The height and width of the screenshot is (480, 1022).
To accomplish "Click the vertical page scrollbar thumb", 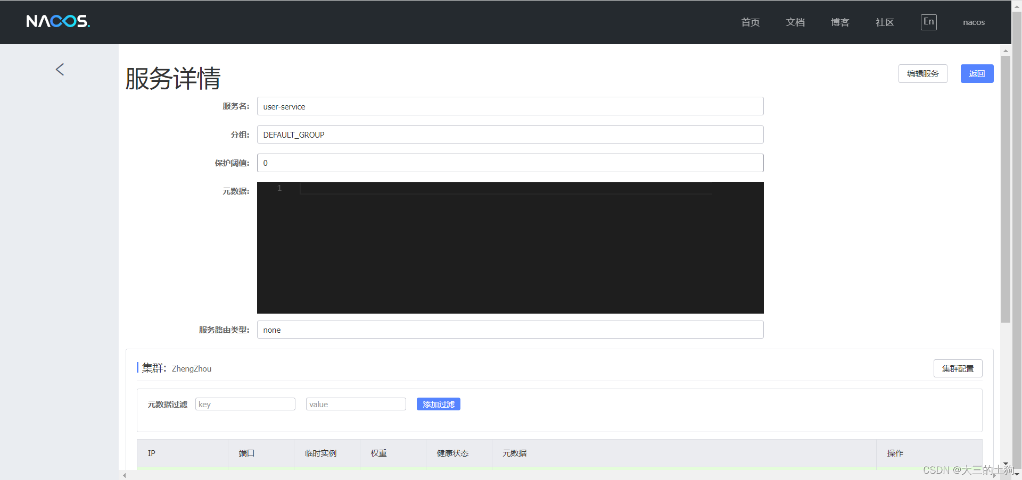I will pos(1005,189).
